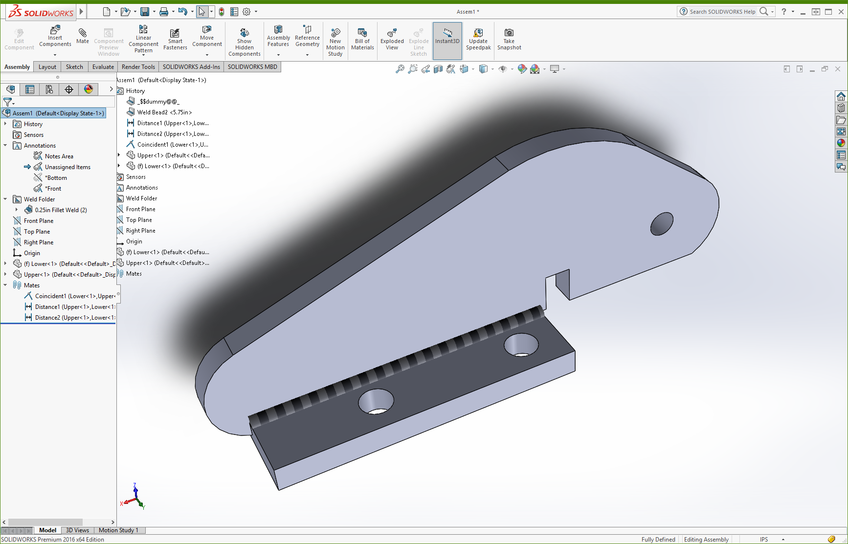Click Take Snapshot camera icon
Screen dimensions: 848x544
tap(509, 39)
